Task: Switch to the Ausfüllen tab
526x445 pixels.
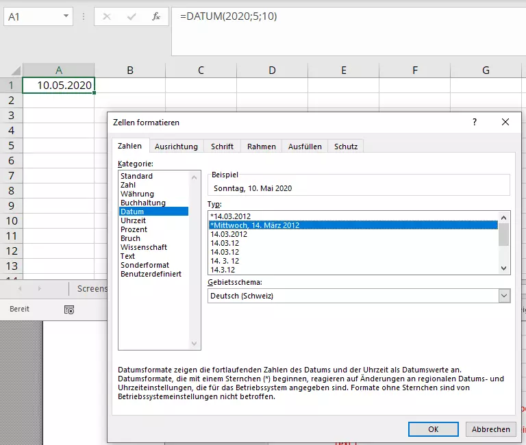Action: (305, 147)
